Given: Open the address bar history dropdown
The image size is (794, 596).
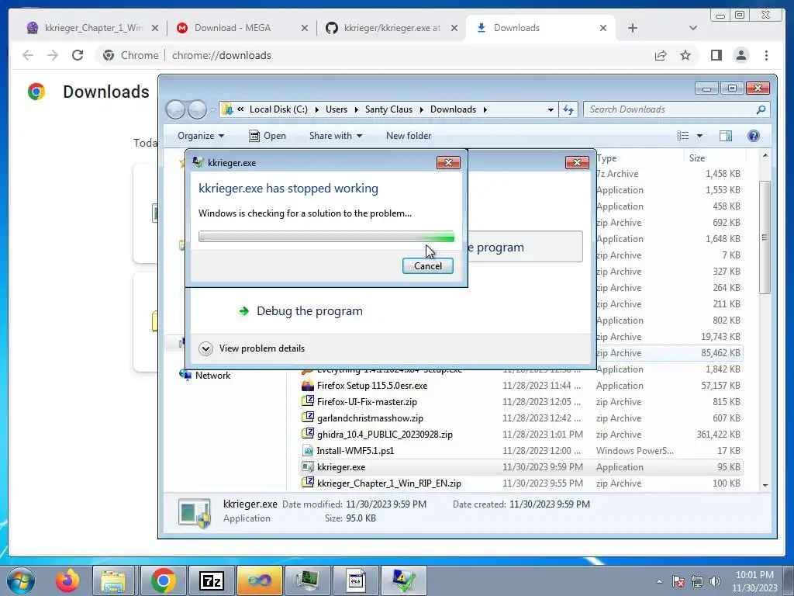Looking at the screenshot, I should point(551,109).
